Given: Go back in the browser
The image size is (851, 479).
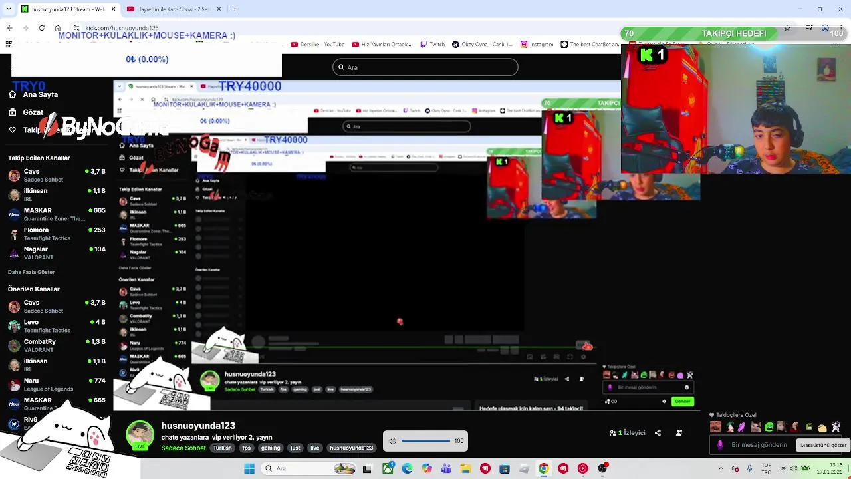Looking at the screenshot, I should (x=9, y=28).
